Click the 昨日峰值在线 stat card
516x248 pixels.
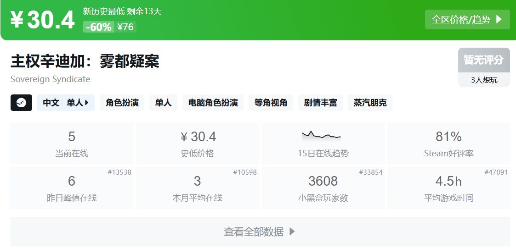click(x=72, y=188)
